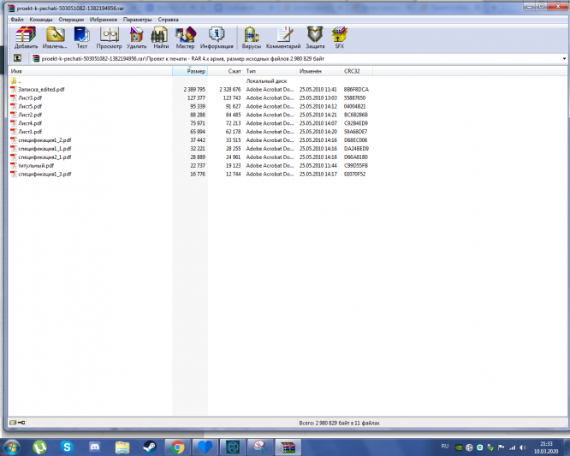Open the Справка menu
Viewport: 570px width, 456px height.
tap(168, 20)
